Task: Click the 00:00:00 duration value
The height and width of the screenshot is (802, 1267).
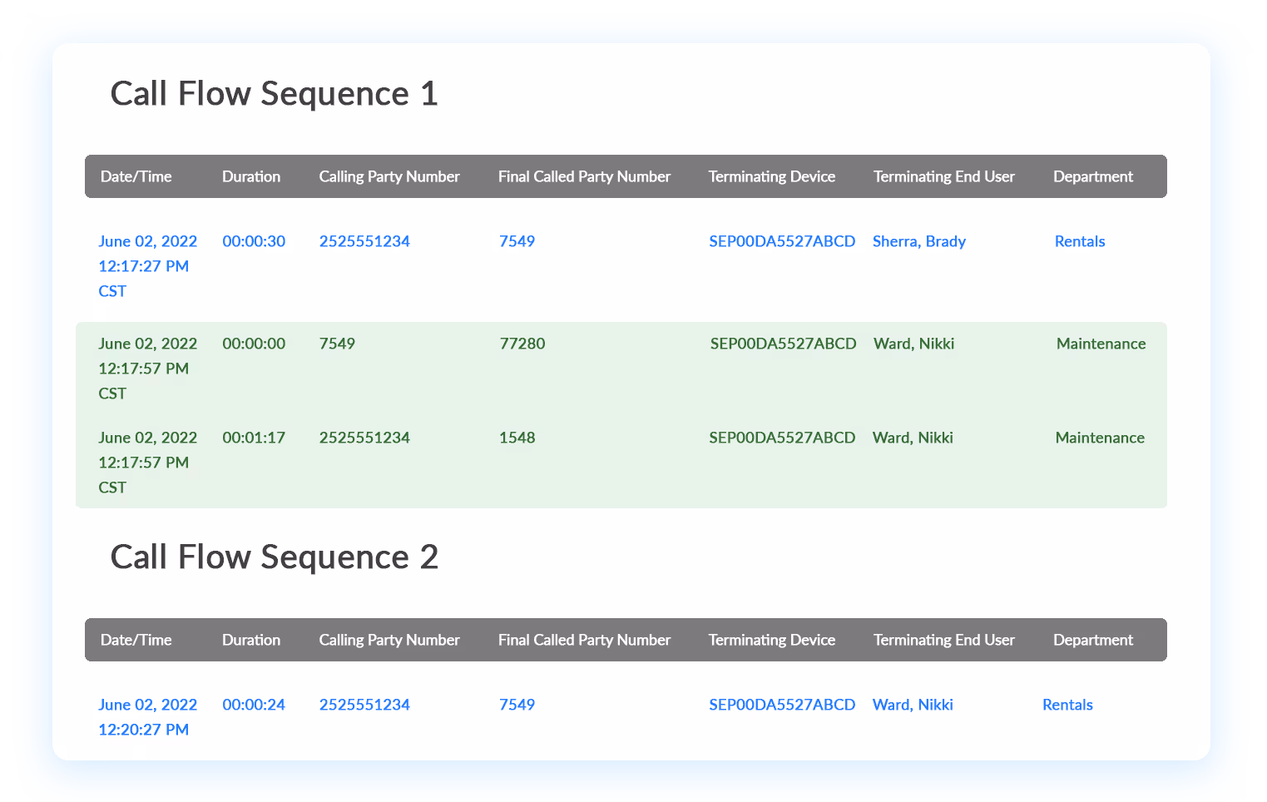Action: (x=254, y=344)
